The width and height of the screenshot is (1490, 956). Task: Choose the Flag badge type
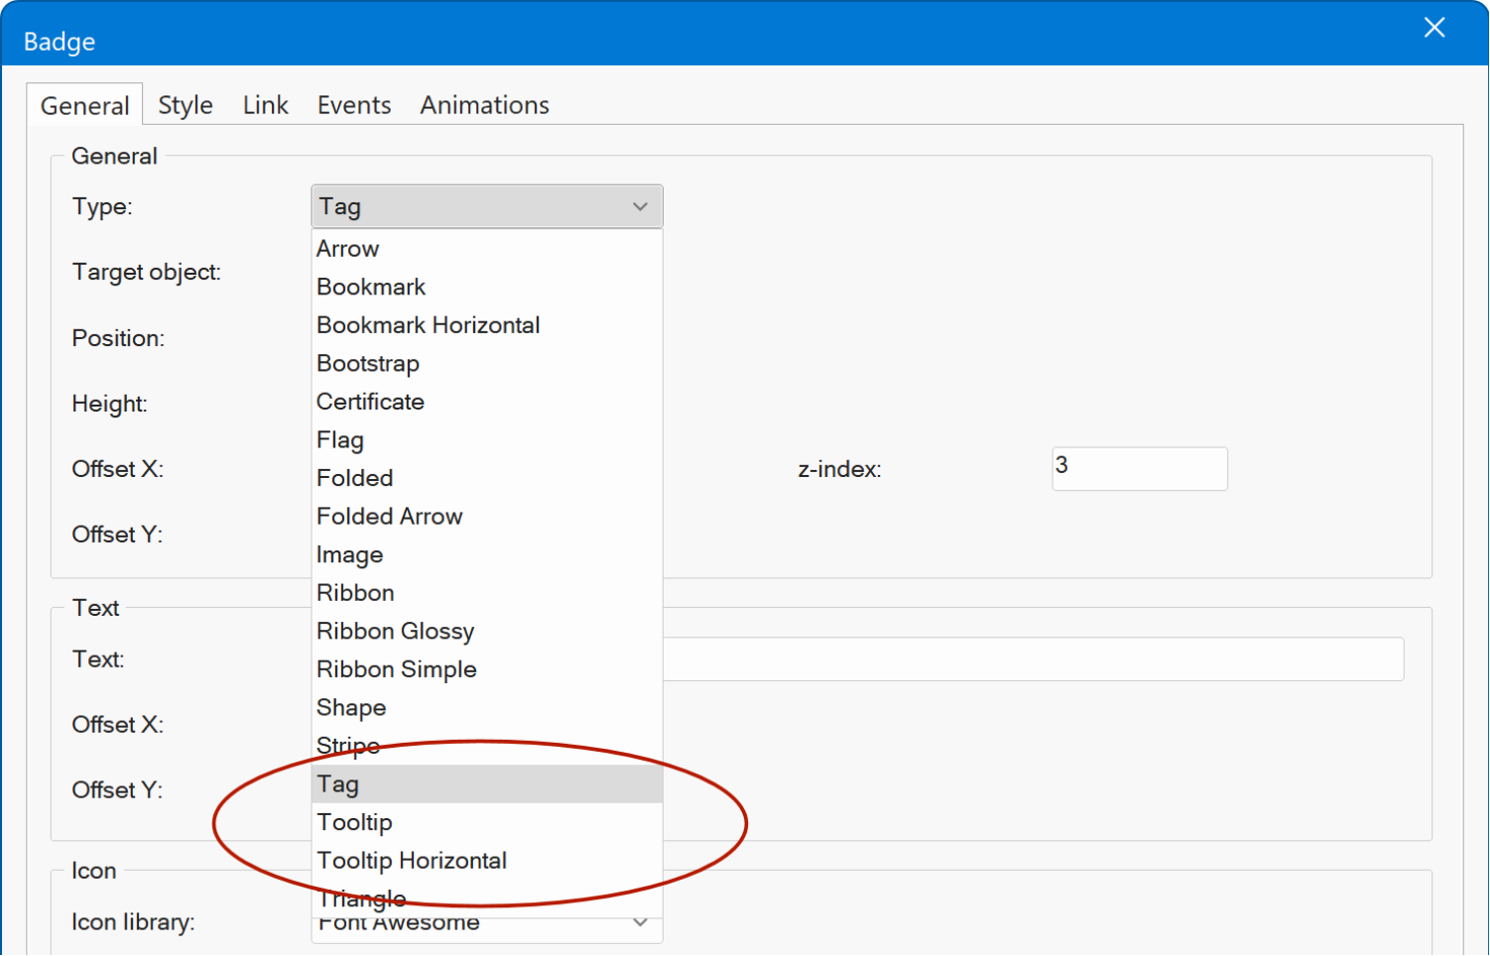click(x=340, y=439)
